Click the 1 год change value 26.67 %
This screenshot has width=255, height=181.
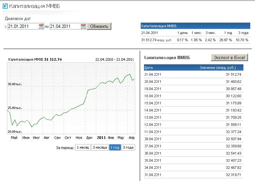(x=227, y=40)
